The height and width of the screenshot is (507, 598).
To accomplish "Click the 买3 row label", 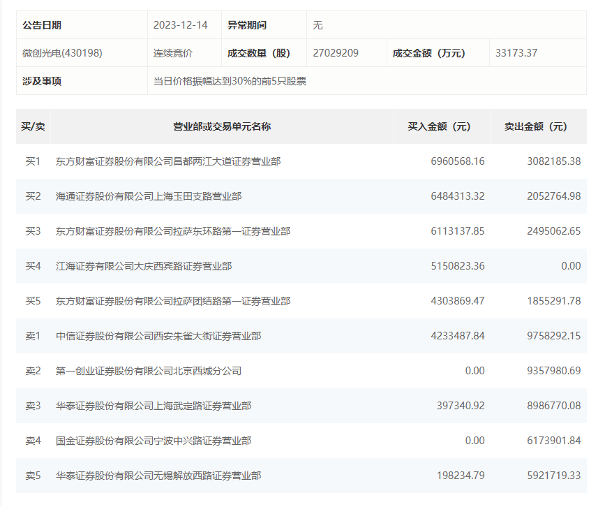I will pos(33,231).
